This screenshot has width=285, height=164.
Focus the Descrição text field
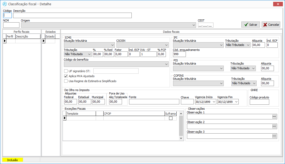pos(72,15)
